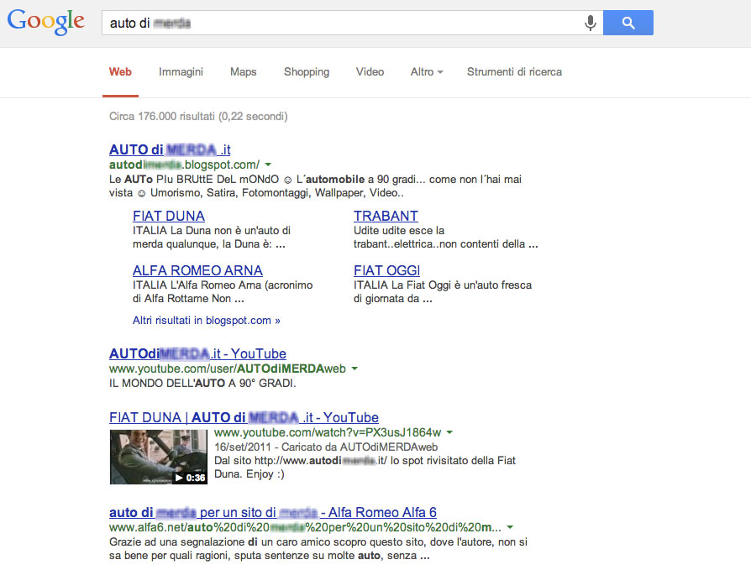The image size is (751, 570).
Task: Open the Alfa Romeo Alfa 6 result title
Action: pyautogui.click(x=272, y=513)
